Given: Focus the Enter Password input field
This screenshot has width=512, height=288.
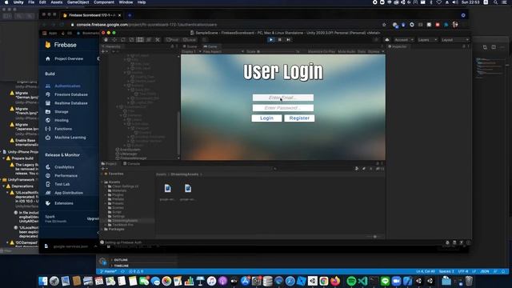Looking at the screenshot, I should [283, 108].
